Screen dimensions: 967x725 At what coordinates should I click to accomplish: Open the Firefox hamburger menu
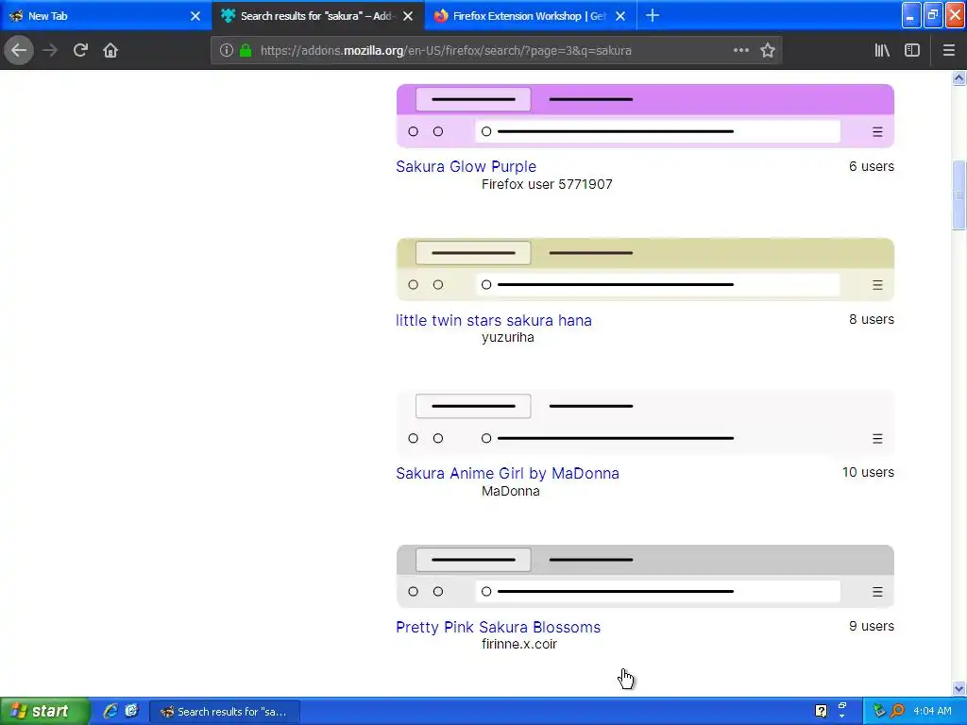click(948, 50)
